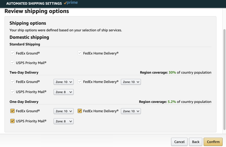
Task: Open Two-Day FedEx Ground zone dropdown
Action: click(63, 82)
